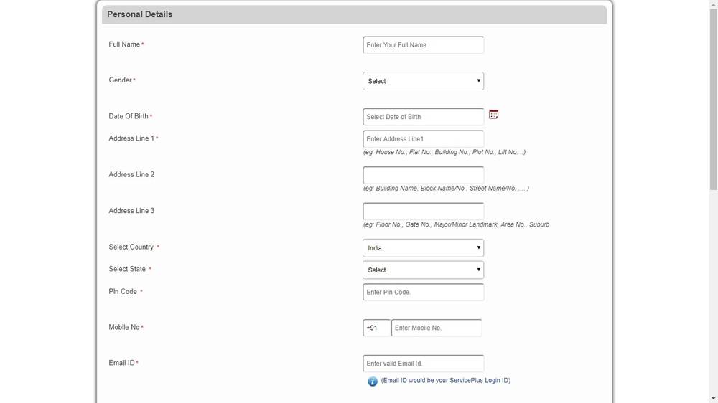
Task: Focus the Enter valid Email Id field
Action: [x=423, y=364]
